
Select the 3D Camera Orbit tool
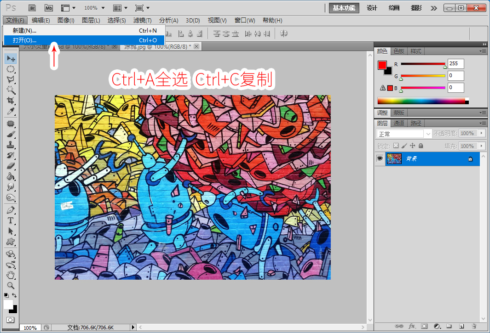click(11, 265)
